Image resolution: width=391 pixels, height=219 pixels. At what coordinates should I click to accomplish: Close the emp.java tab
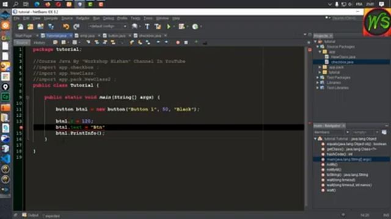click(x=99, y=36)
